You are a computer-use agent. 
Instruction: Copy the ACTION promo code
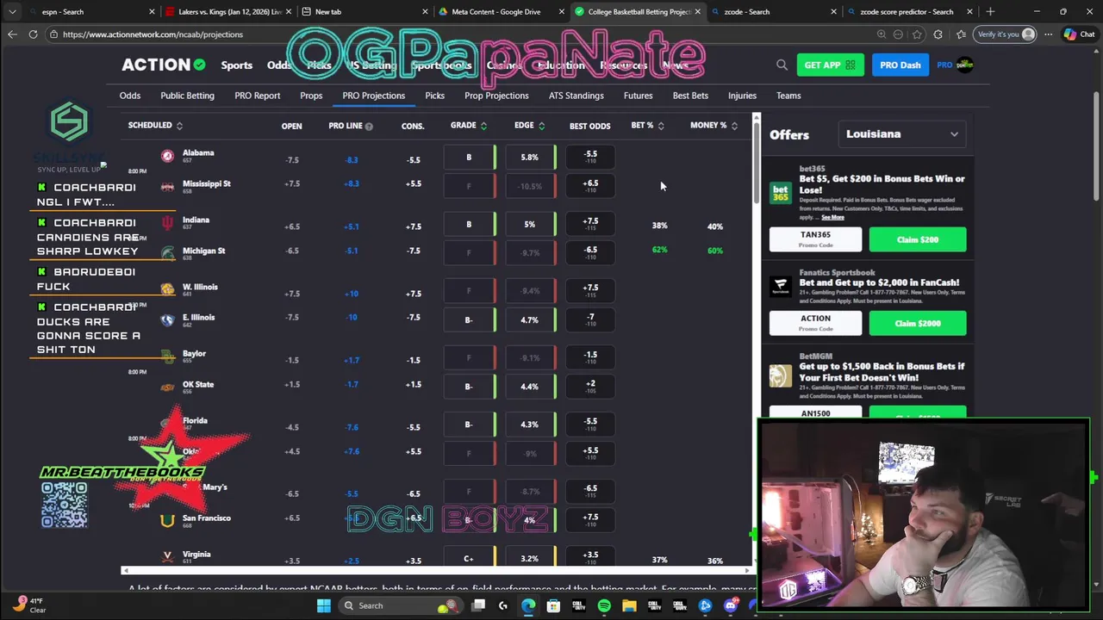tap(815, 322)
